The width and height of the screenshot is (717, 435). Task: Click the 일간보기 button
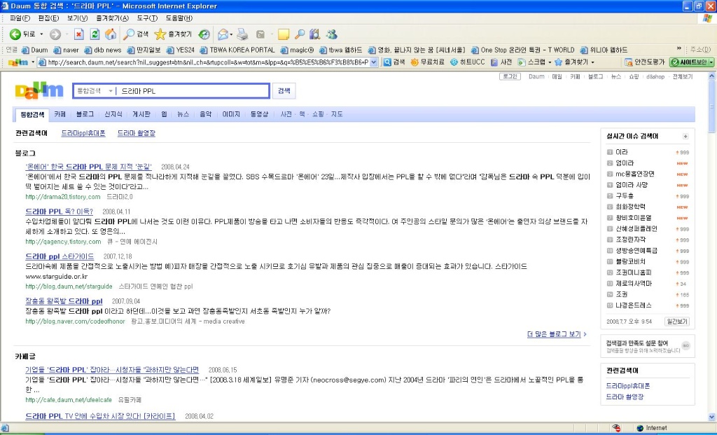click(677, 322)
